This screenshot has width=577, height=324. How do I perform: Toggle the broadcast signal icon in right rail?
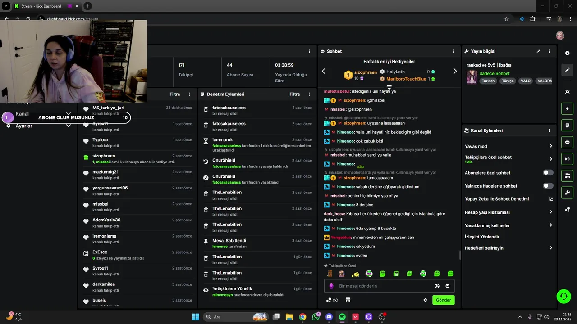[x=567, y=159]
